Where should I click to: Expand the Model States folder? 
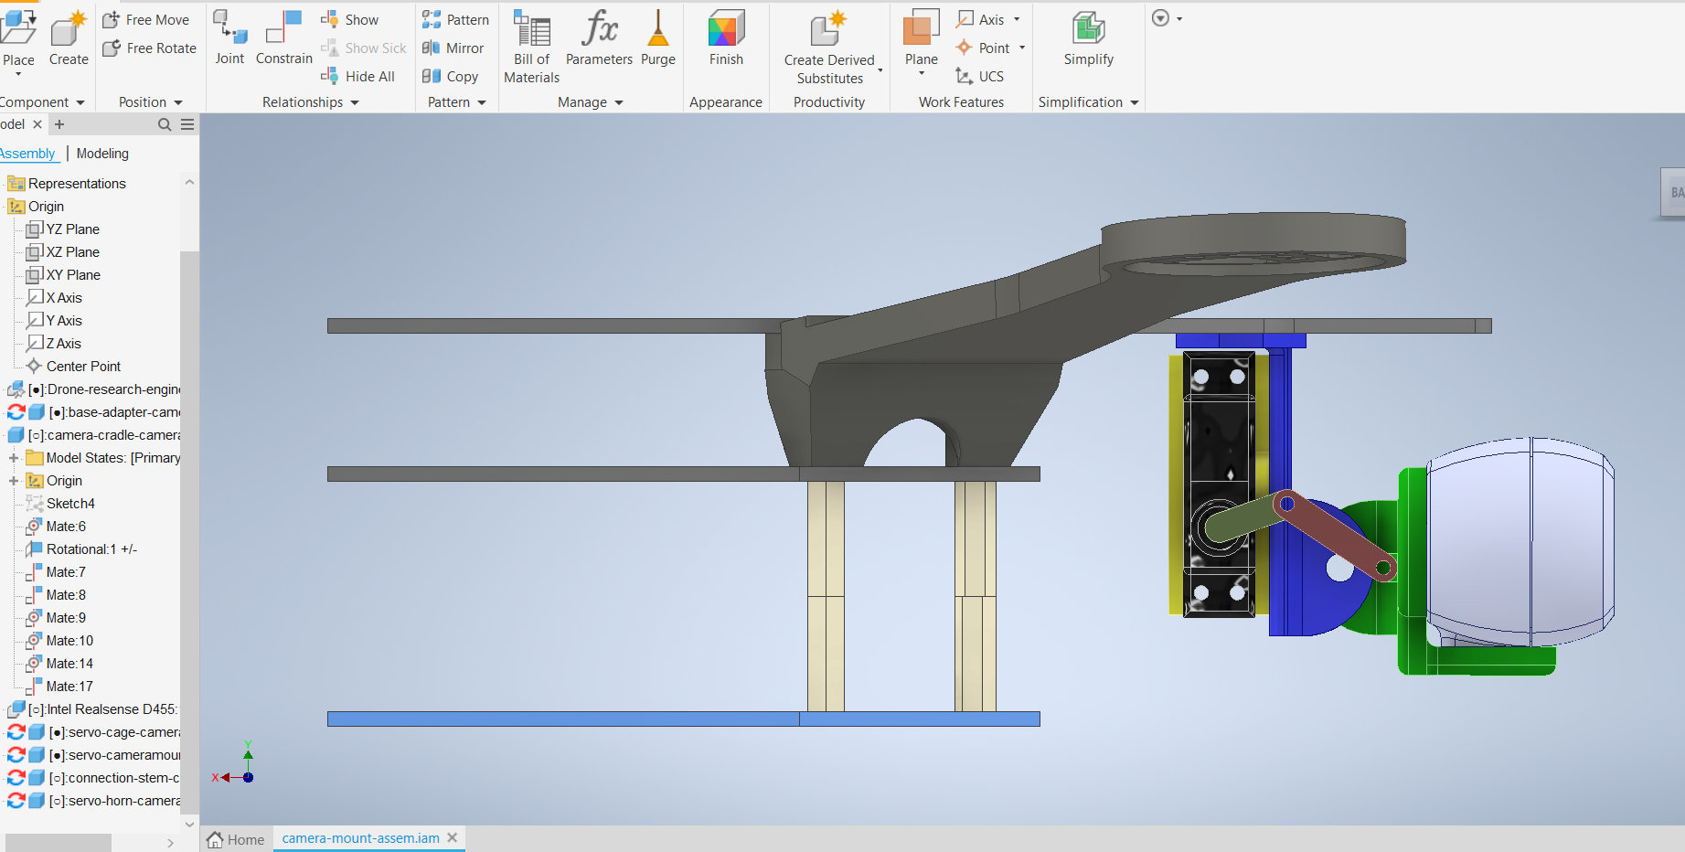(14, 458)
